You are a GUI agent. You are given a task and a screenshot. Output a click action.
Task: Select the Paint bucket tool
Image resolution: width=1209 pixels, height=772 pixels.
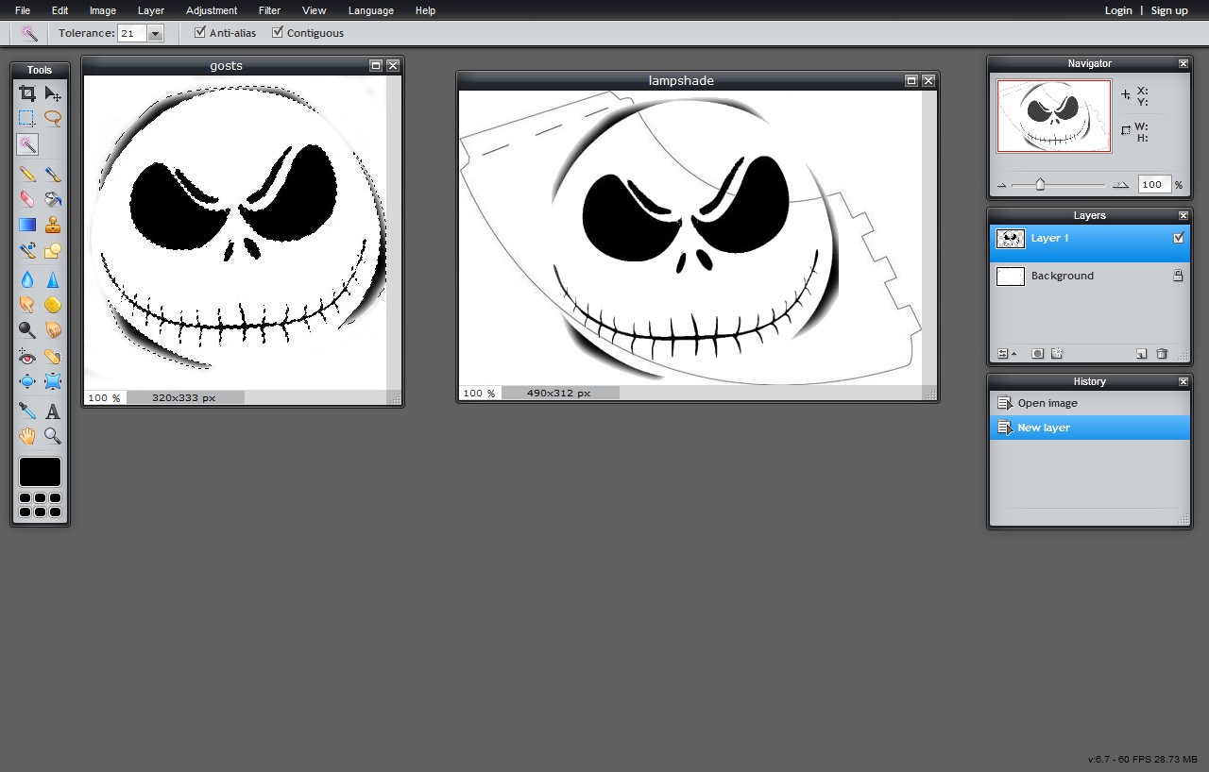tap(53, 199)
